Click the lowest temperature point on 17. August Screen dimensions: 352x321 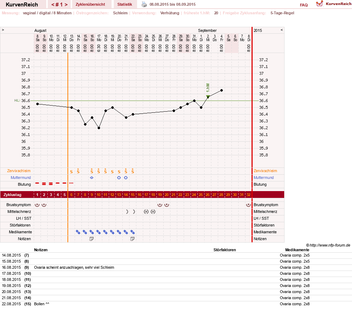tap(99, 128)
